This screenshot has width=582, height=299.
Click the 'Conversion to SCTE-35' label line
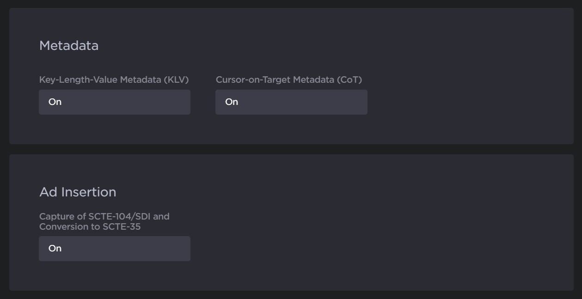(x=90, y=227)
